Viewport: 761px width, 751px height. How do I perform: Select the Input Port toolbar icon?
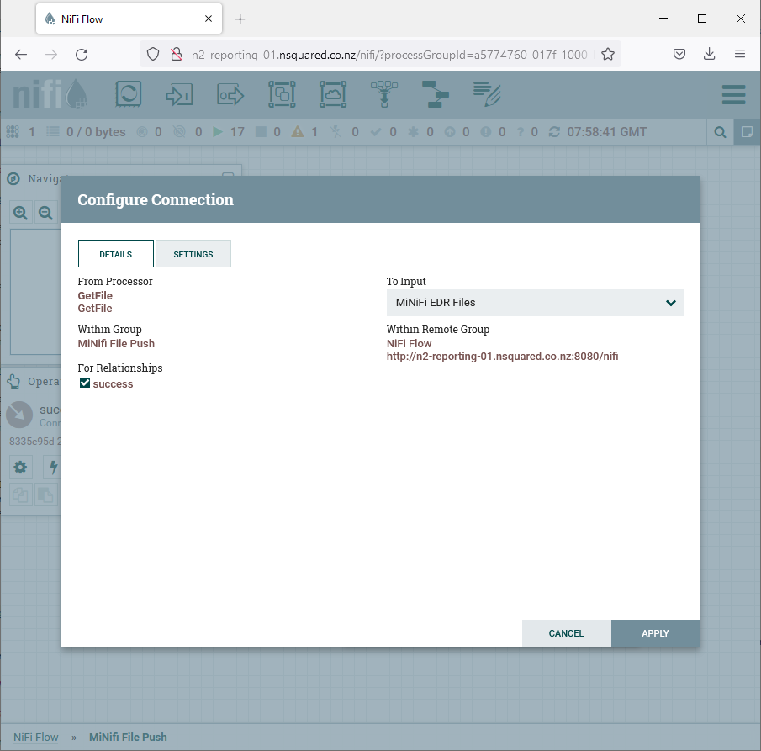(178, 94)
